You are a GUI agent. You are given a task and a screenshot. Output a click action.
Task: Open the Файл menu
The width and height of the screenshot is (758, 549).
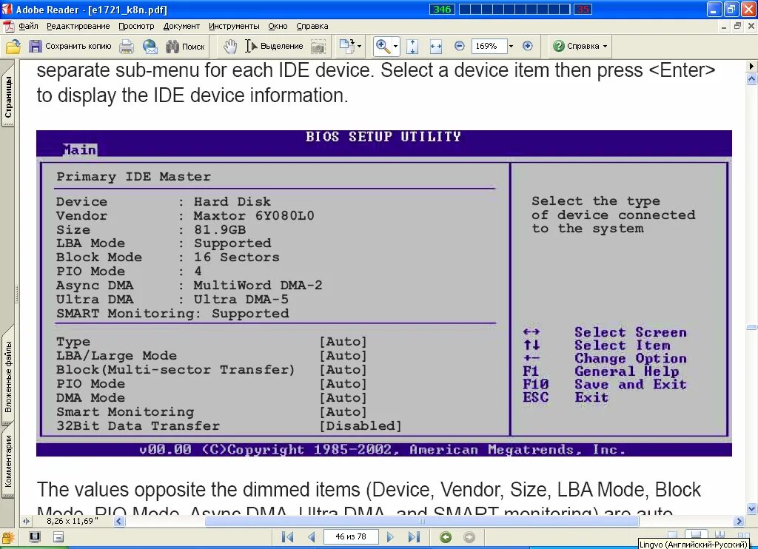point(28,26)
